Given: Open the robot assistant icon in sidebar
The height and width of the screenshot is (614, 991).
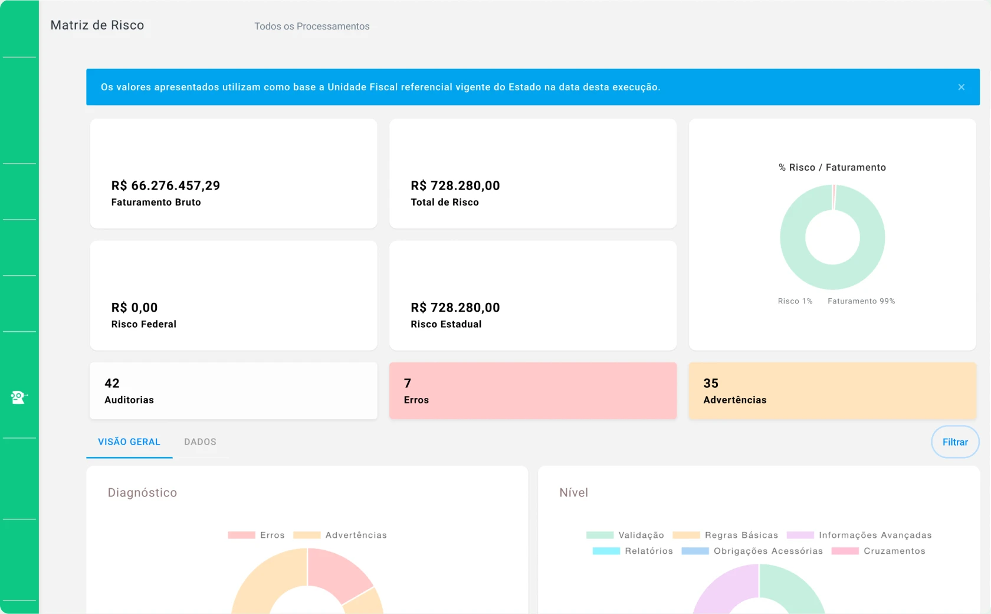Looking at the screenshot, I should [18, 397].
